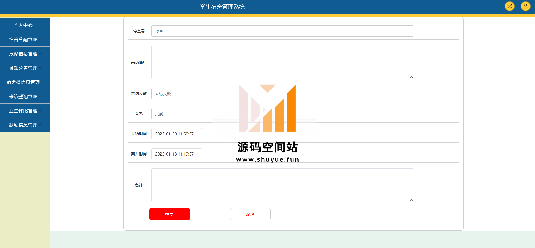
Task: Focus the 关系 input field
Action: (282, 114)
